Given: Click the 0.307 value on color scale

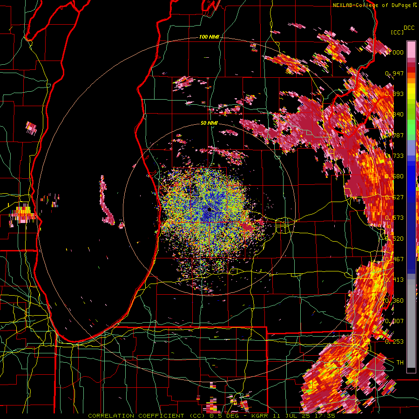Looking at the screenshot, I should (394, 321).
